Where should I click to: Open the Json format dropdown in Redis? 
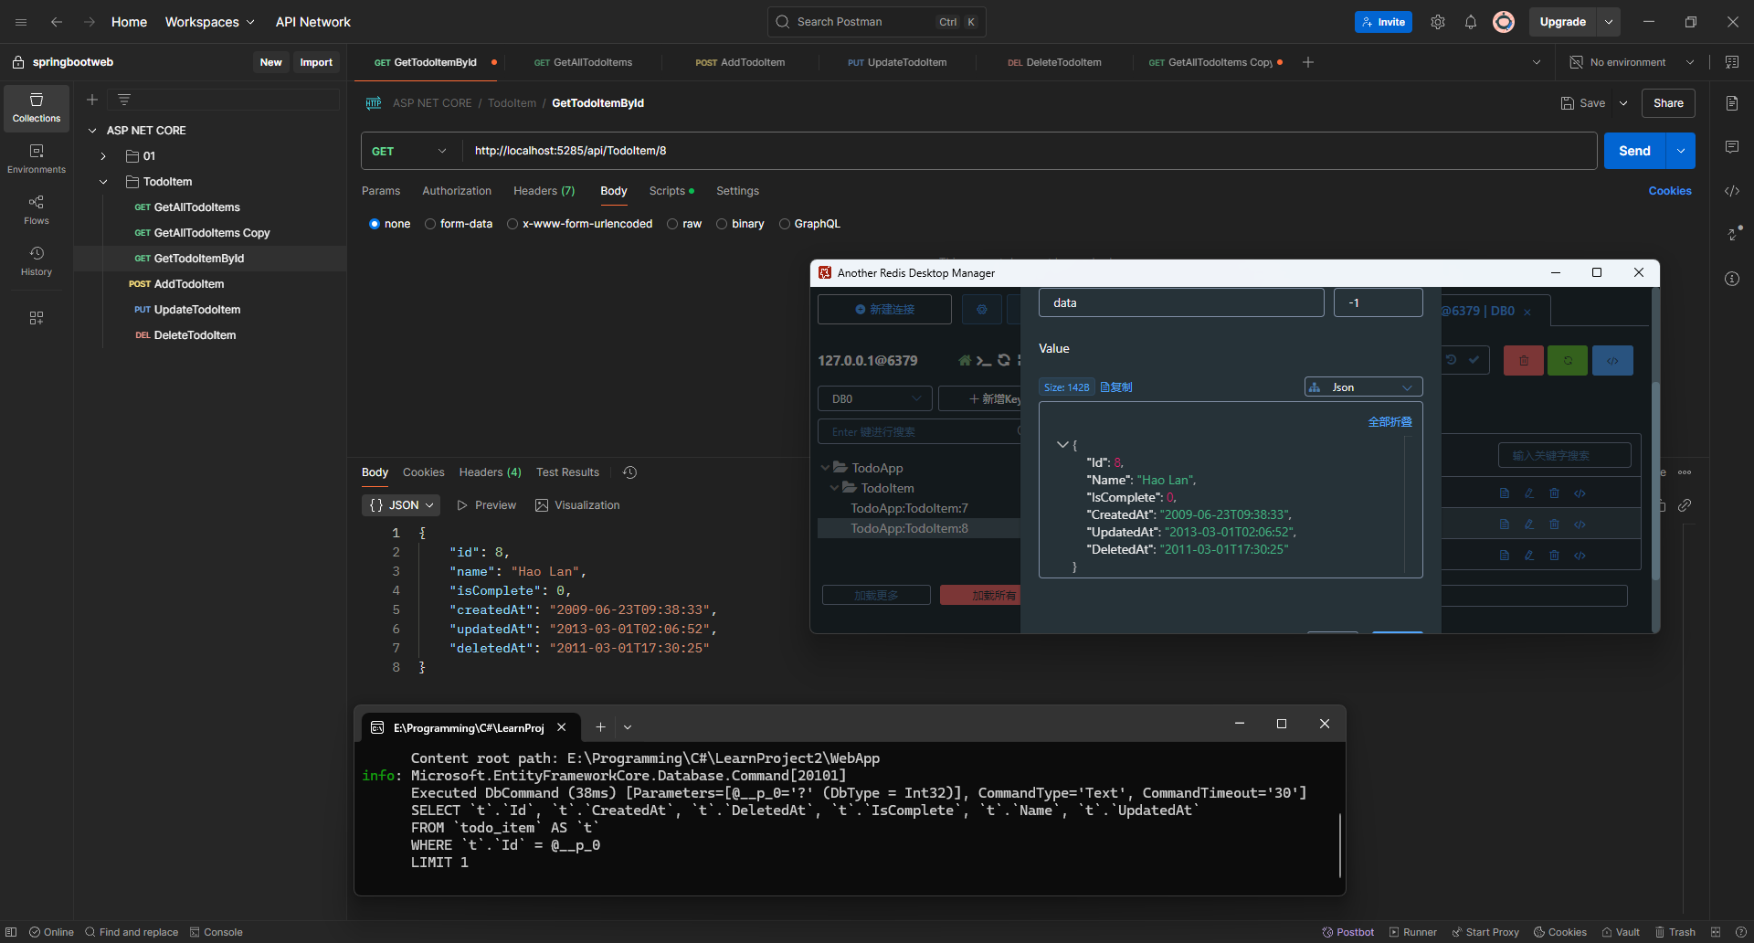pyautogui.click(x=1363, y=387)
